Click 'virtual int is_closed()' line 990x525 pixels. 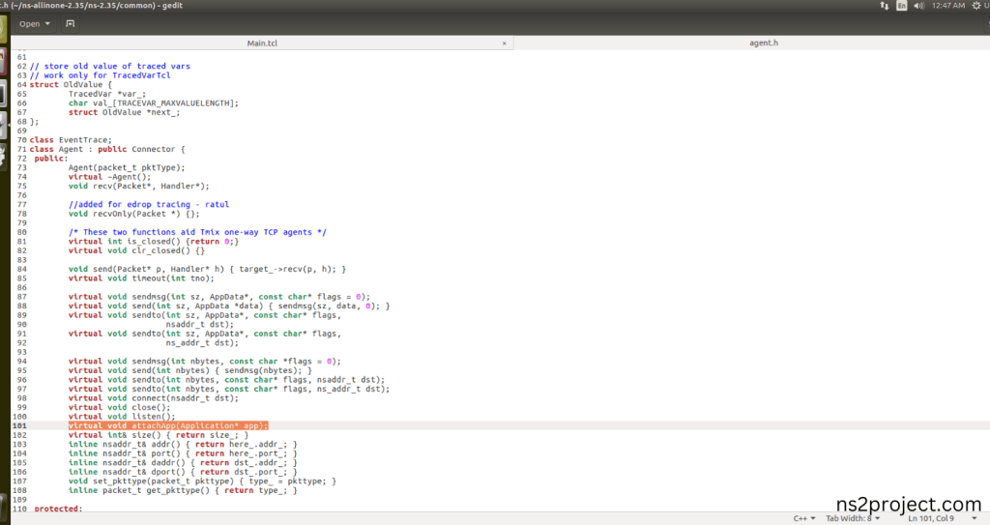point(154,242)
